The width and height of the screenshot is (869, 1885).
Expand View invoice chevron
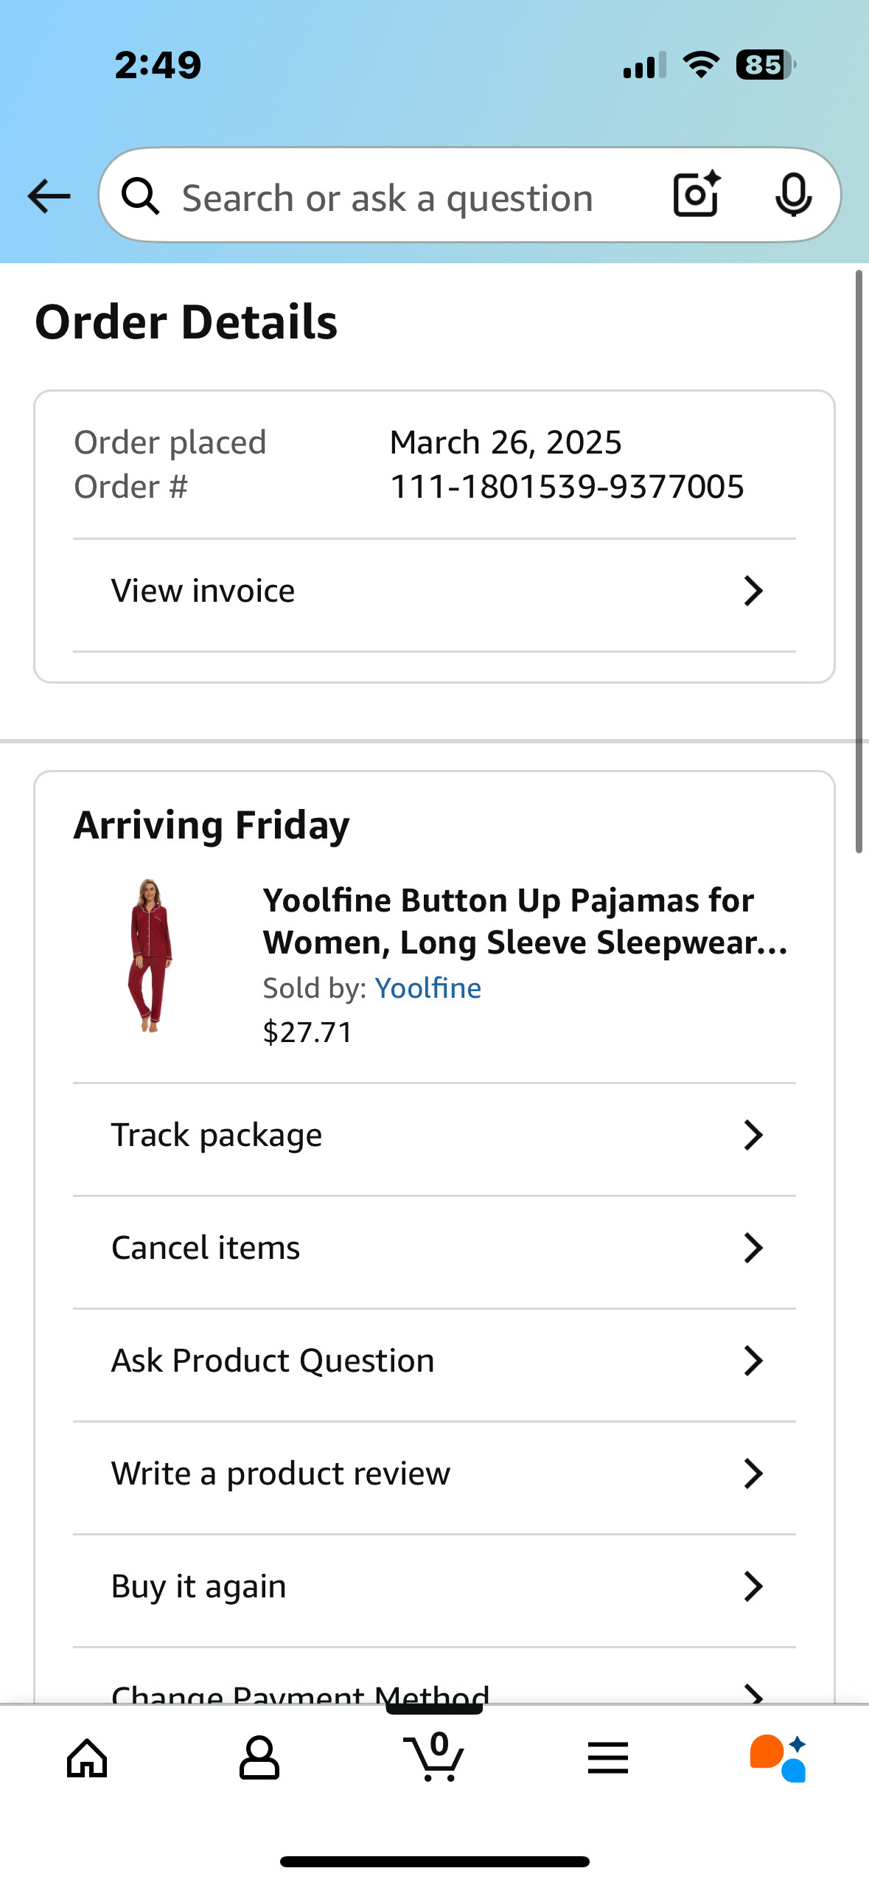(753, 591)
